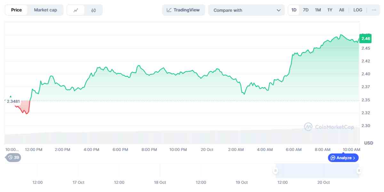The image size is (384, 192).
Task: Click the 2.37 price axis label
Action: point(365,87)
